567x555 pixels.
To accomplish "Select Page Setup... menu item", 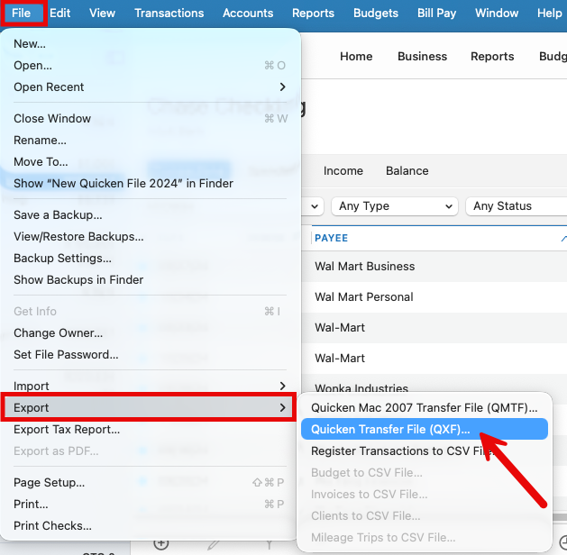I will coord(150,483).
